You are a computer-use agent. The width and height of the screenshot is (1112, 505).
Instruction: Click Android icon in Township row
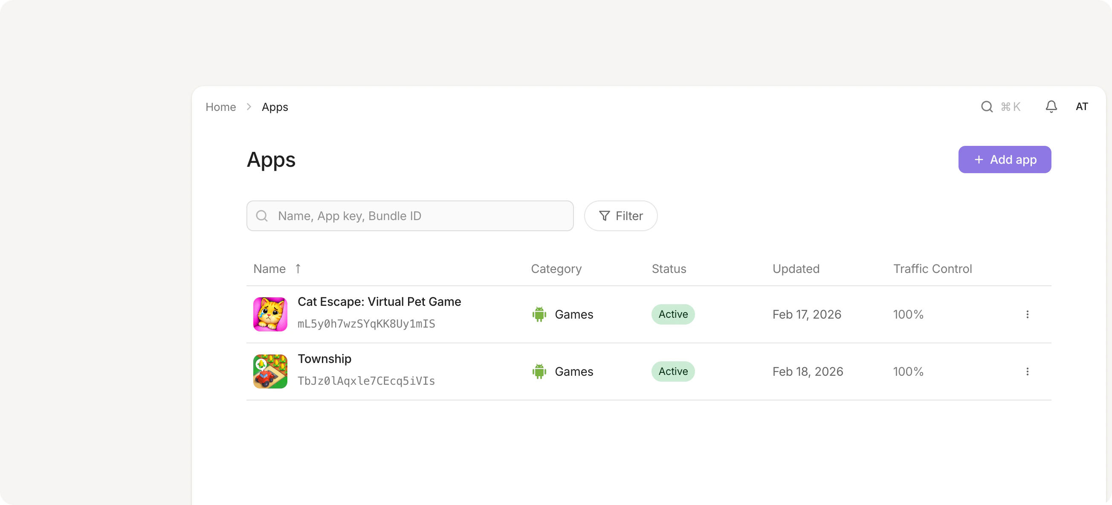(539, 371)
